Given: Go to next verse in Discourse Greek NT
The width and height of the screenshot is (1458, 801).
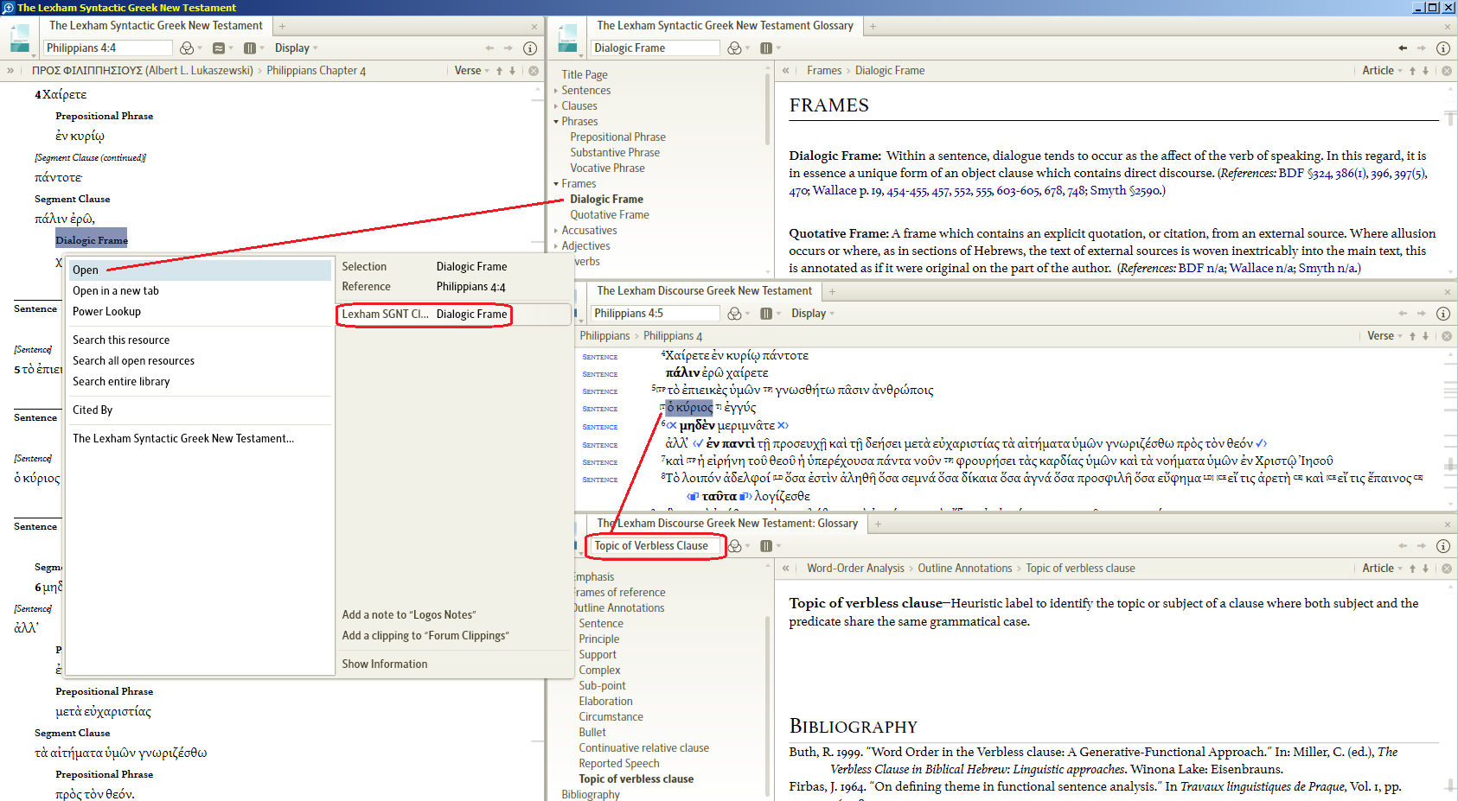Looking at the screenshot, I should (1425, 336).
